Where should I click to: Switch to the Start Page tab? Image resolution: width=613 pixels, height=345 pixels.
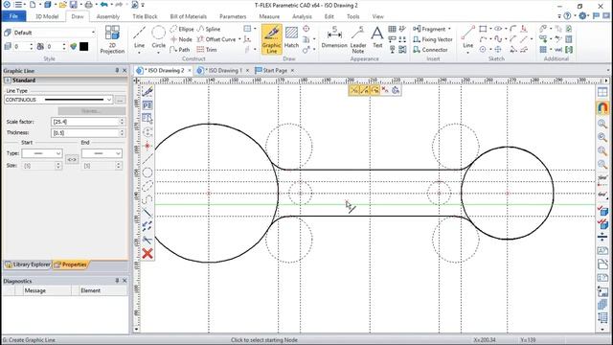click(275, 70)
